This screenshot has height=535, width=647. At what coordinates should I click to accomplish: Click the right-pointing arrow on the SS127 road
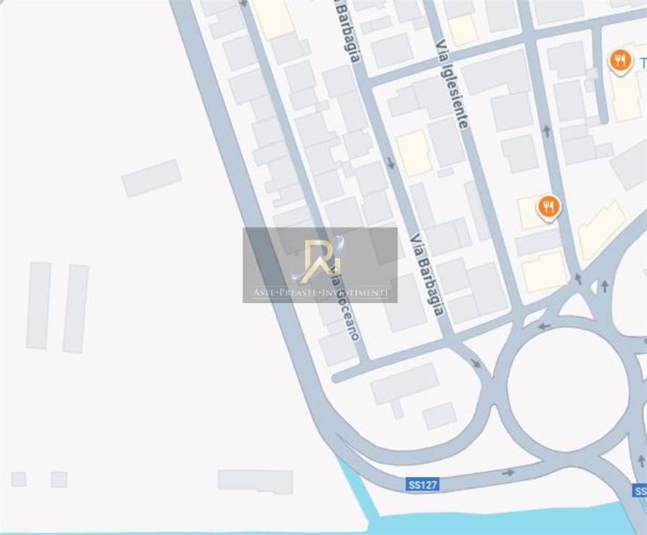(508, 472)
